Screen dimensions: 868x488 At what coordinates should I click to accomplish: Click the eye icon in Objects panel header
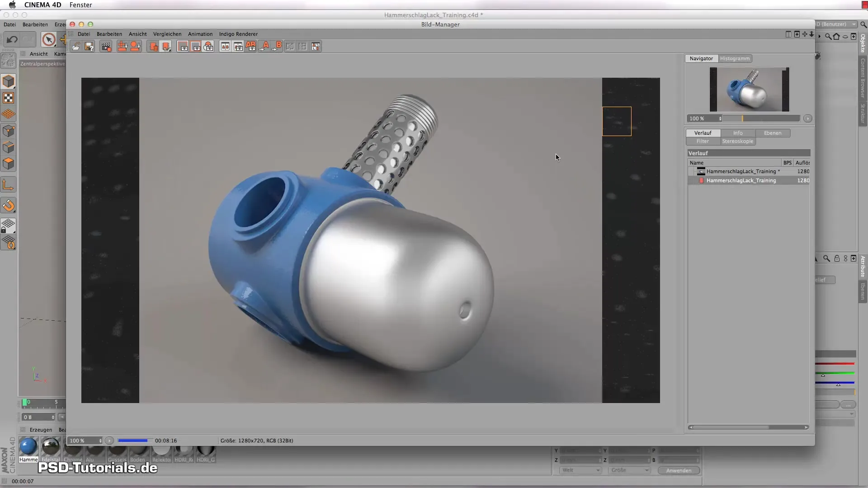[x=845, y=37]
